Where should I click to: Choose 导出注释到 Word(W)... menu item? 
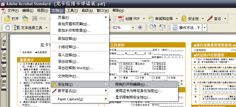click(x=80, y=68)
